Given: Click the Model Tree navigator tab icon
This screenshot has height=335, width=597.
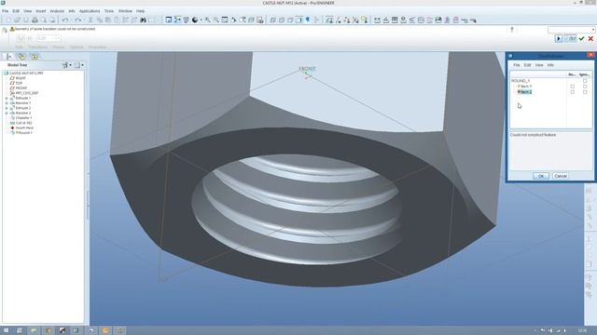Looking at the screenshot, I should click(x=9, y=57).
